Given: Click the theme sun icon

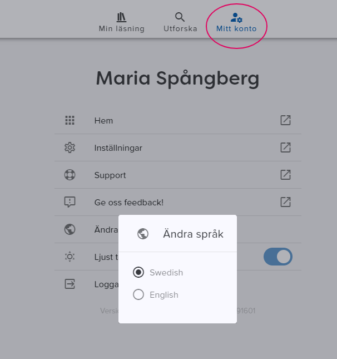Looking at the screenshot, I should (x=70, y=257).
